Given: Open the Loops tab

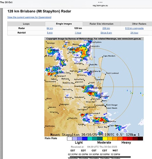Looking at the screenshot, I should coord(26,24).
